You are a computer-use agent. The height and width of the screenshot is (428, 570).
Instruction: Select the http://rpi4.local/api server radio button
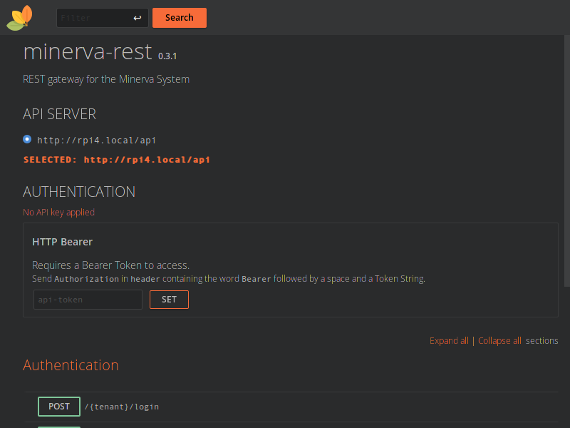27,139
